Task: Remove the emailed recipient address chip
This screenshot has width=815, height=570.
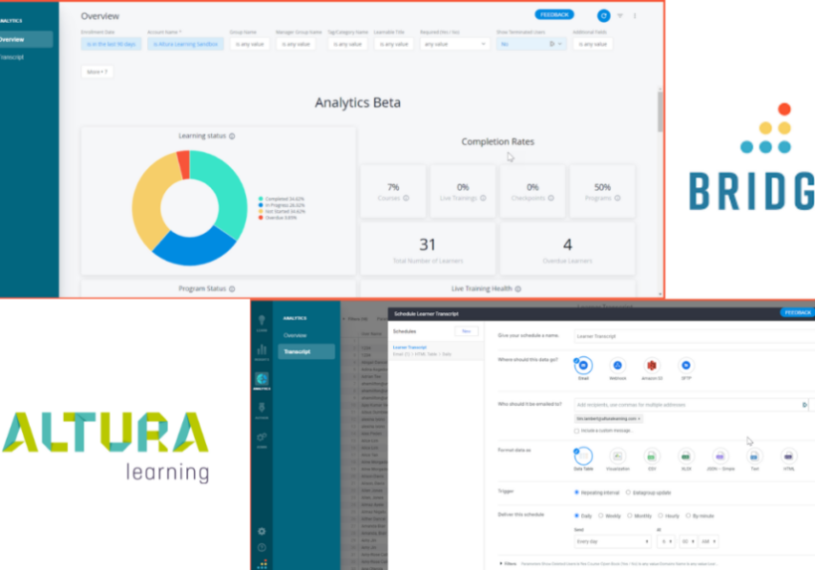Action: 639,418
